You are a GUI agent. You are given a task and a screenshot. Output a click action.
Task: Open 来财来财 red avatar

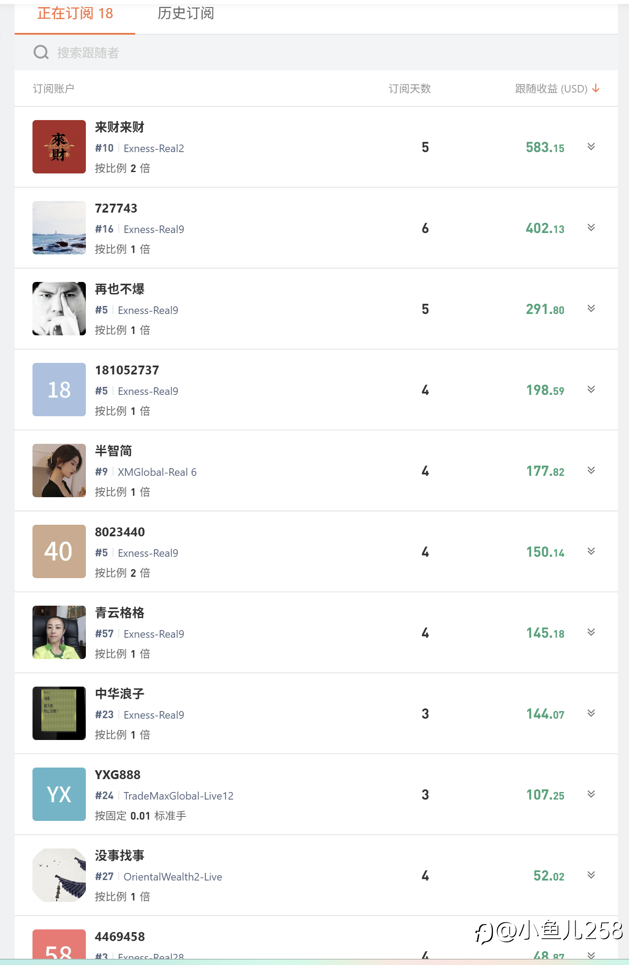[59, 147]
